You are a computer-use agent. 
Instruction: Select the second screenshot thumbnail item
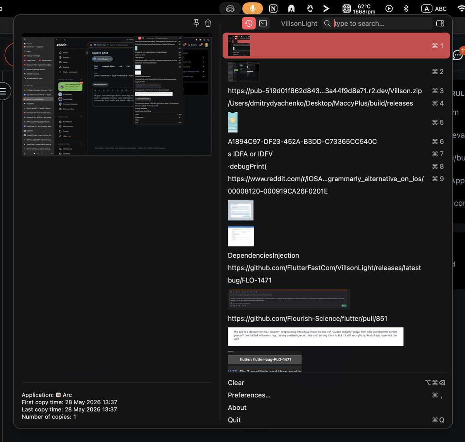coord(336,71)
